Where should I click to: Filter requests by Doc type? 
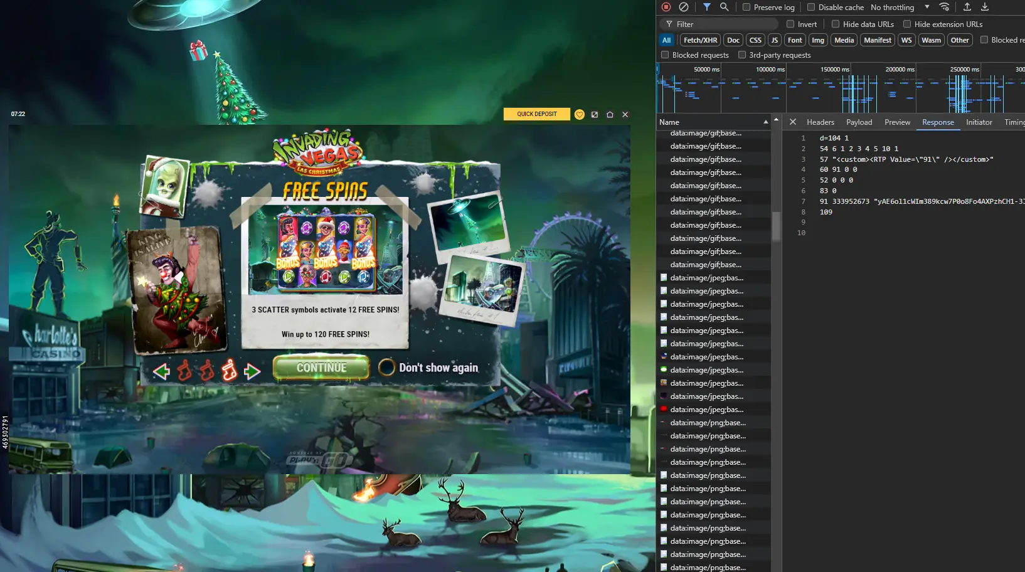[733, 40]
